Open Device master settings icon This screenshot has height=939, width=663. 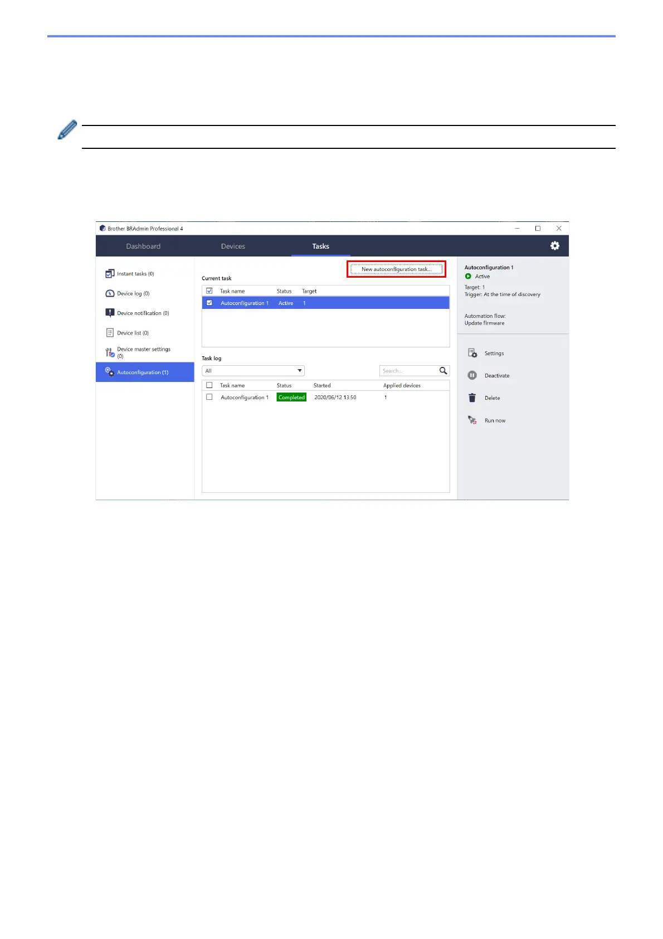coord(110,352)
